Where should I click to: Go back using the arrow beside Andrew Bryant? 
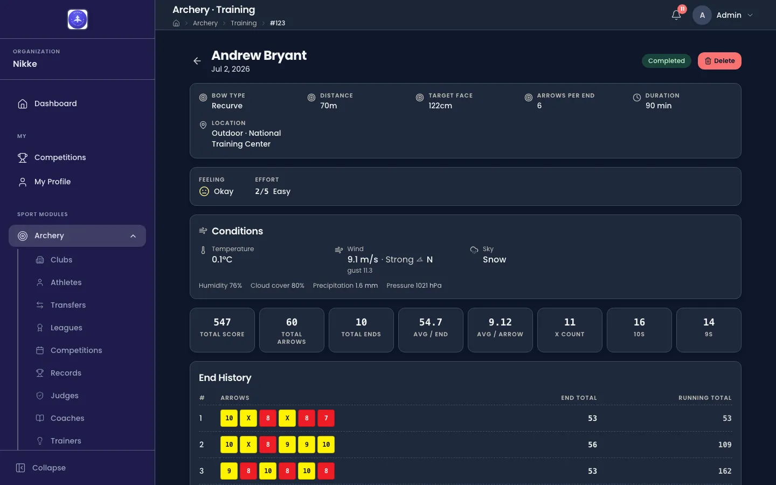pyautogui.click(x=197, y=61)
